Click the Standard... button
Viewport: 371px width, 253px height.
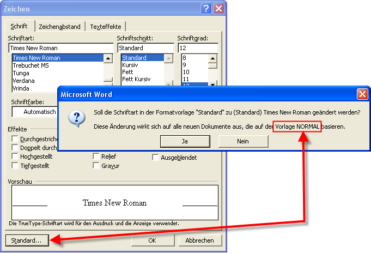[27, 240]
